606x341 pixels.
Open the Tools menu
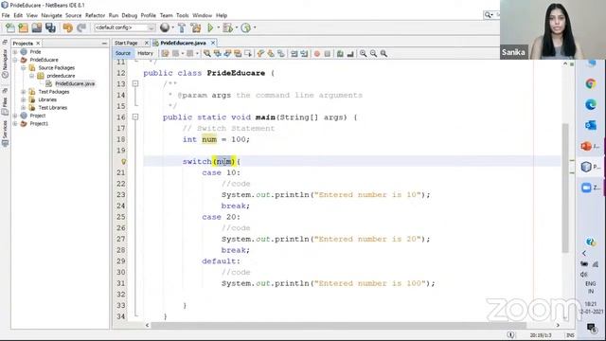[x=183, y=15]
